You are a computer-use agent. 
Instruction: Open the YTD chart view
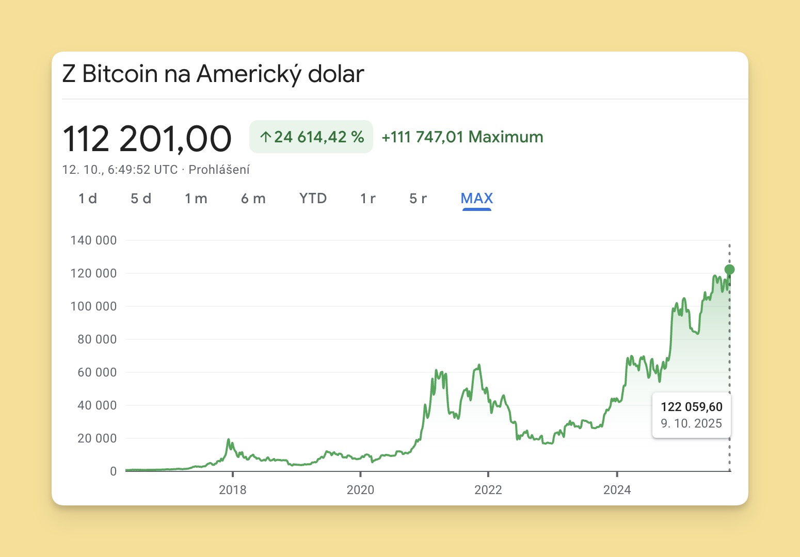[x=313, y=199]
